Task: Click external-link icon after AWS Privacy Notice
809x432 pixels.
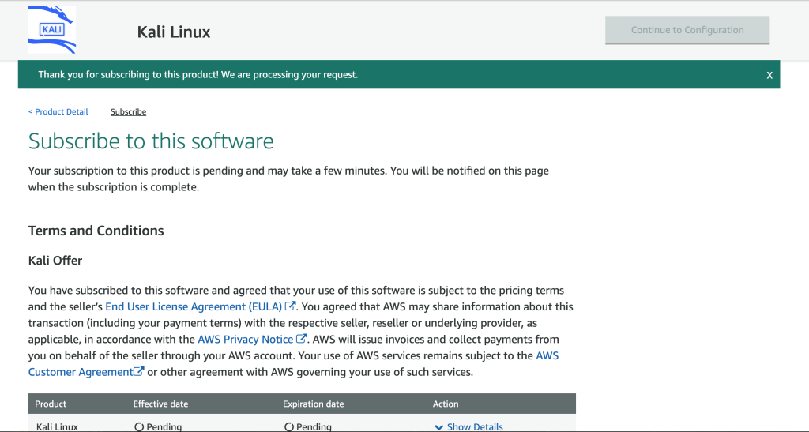Action: [x=301, y=339]
